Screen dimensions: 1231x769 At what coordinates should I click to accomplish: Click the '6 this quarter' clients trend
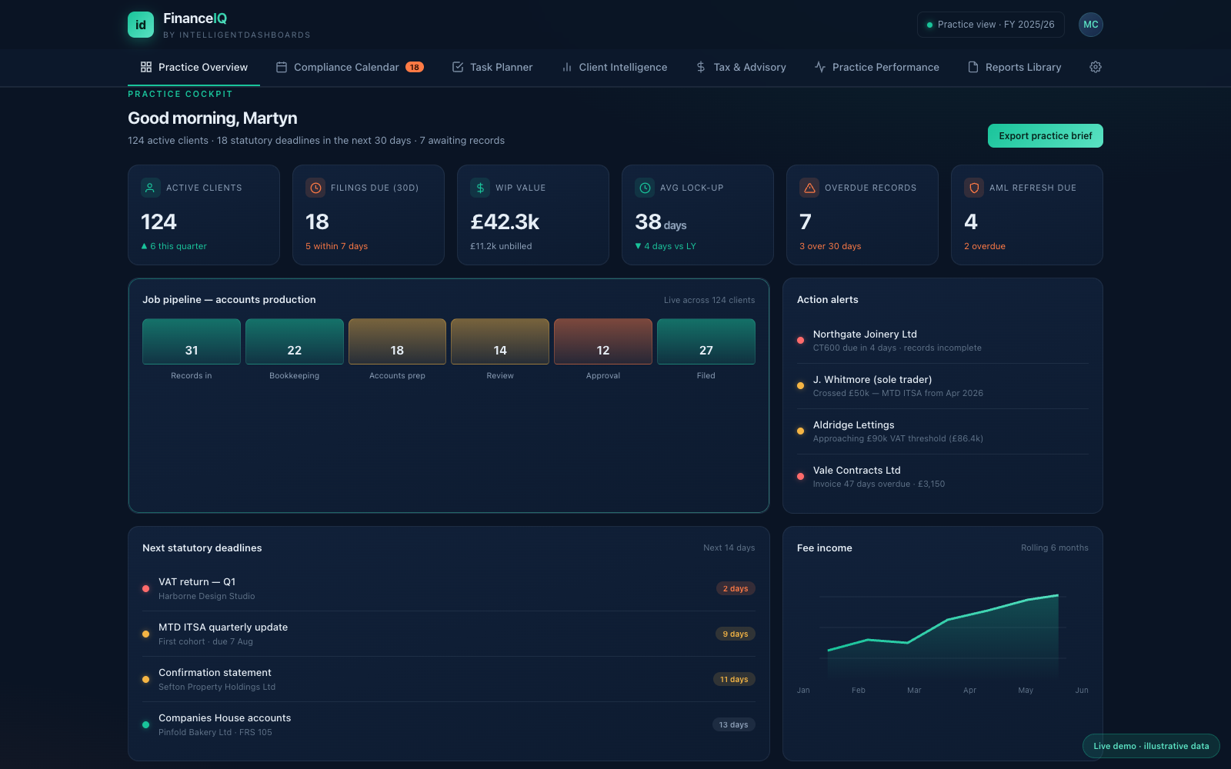(x=174, y=246)
